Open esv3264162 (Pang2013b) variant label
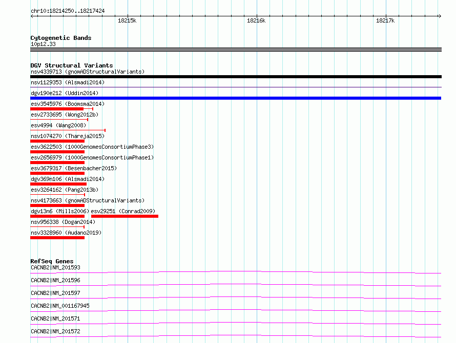456x343 pixels. coord(65,190)
